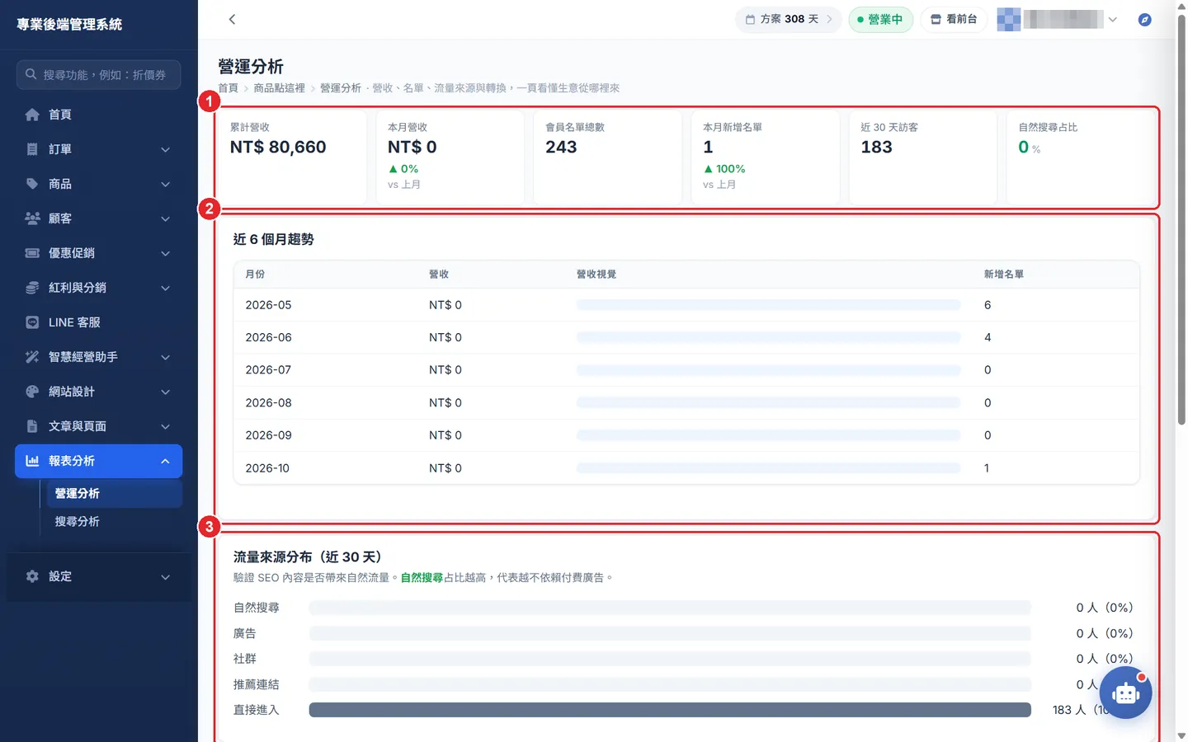Click the 看前台 storefront button

(x=954, y=19)
